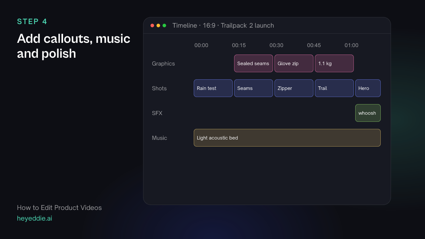Select the Seams shot clip
This screenshot has width=425, height=239.
click(x=254, y=88)
